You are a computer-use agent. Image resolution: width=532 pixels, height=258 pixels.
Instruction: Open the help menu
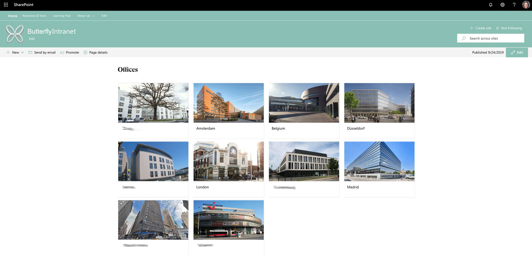click(514, 5)
